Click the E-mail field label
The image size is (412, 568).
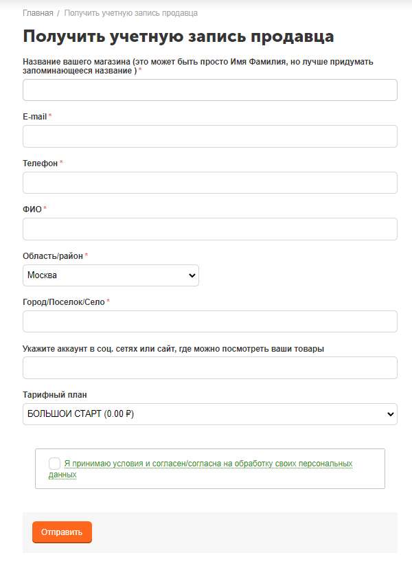click(35, 117)
